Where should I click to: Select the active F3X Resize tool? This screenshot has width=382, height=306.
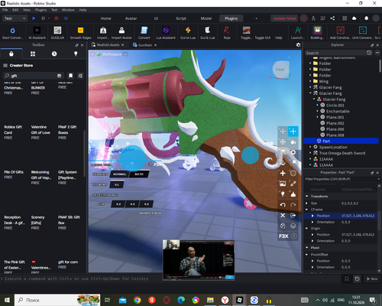(x=293, y=132)
